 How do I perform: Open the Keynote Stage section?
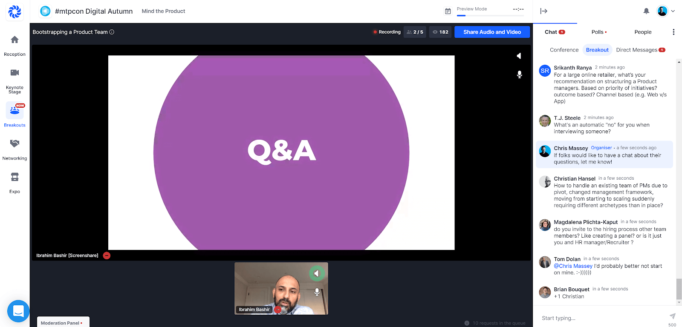[x=14, y=73]
